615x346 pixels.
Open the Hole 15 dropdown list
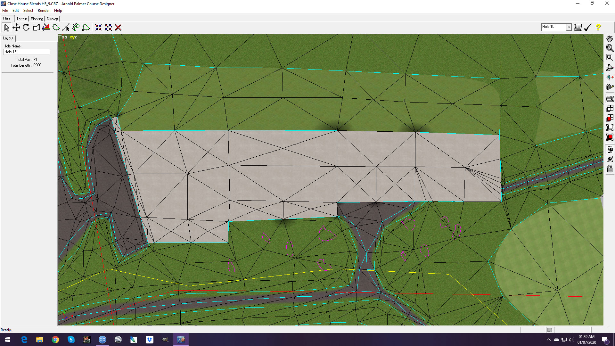tap(569, 27)
